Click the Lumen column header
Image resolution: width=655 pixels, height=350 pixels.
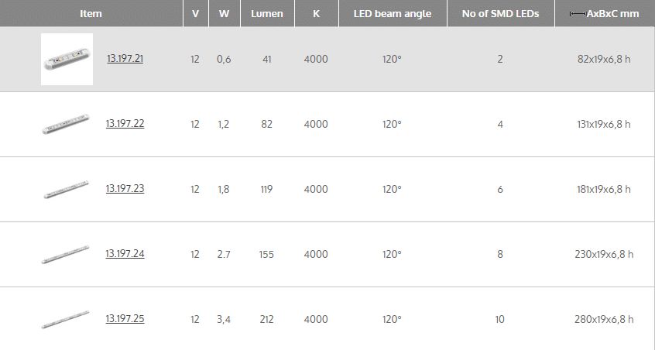tap(267, 14)
